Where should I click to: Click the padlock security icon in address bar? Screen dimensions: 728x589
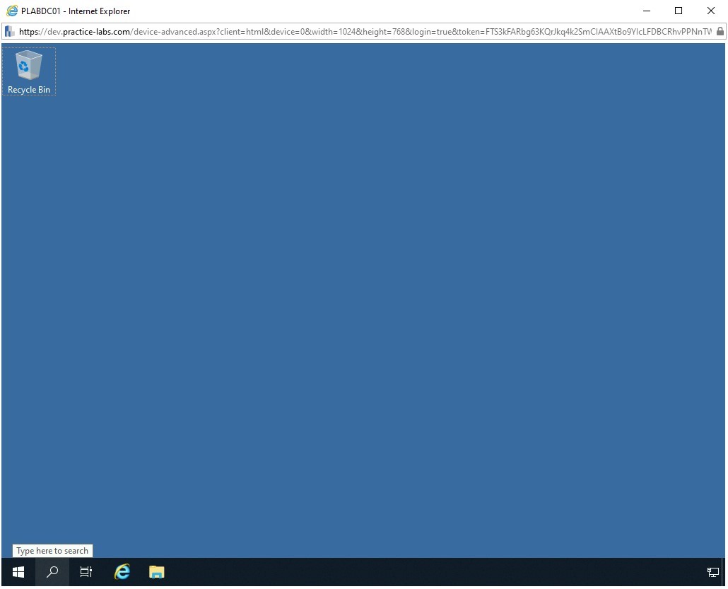point(720,31)
